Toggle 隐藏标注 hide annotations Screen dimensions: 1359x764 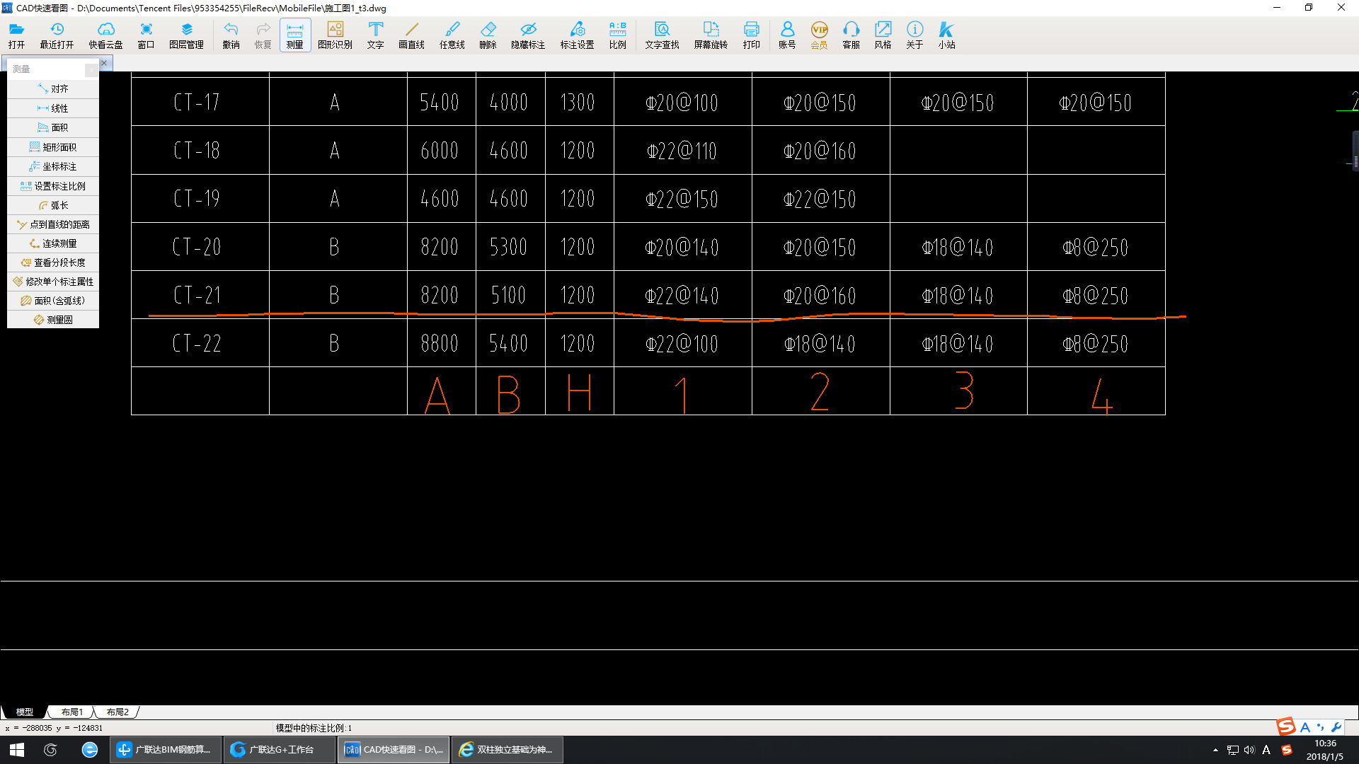click(x=528, y=35)
